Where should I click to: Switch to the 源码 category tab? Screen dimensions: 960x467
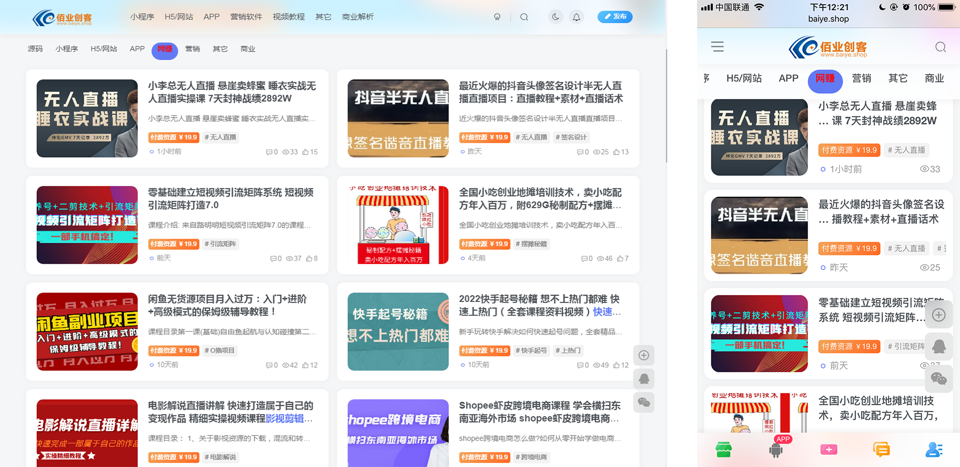(x=35, y=49)
